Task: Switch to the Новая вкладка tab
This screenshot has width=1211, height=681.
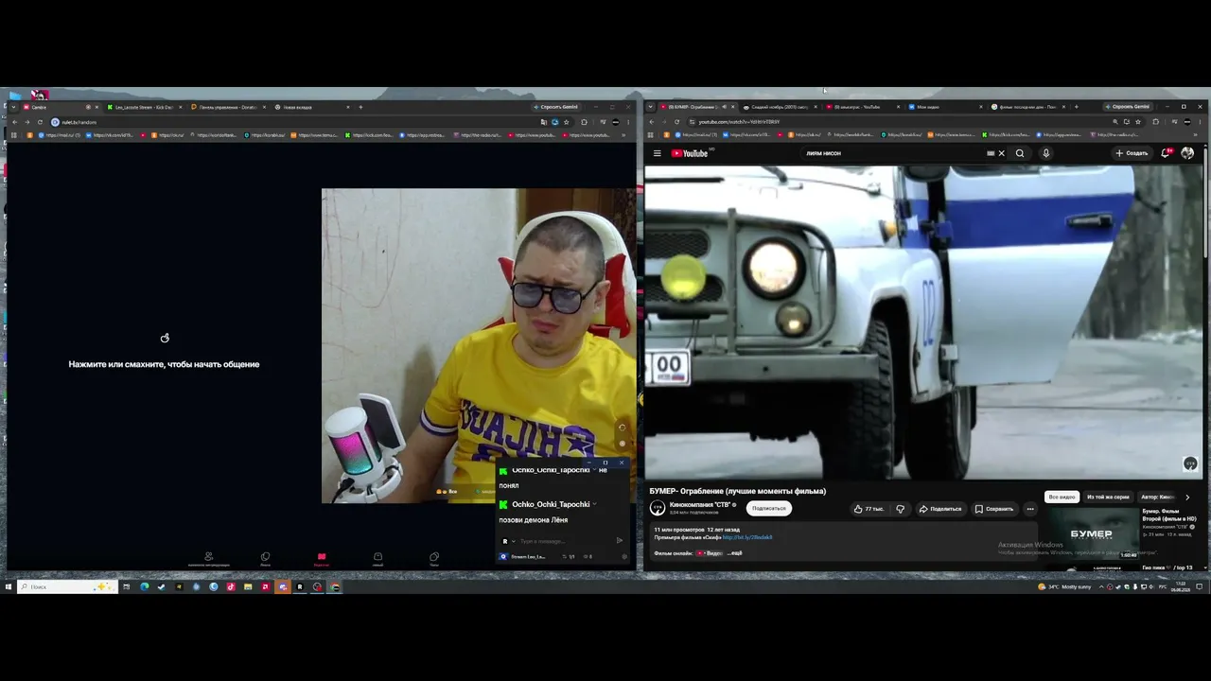Action: (311, 107)
